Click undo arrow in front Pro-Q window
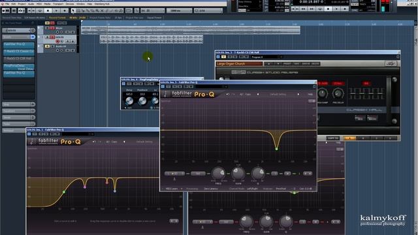 click(228, 94)
